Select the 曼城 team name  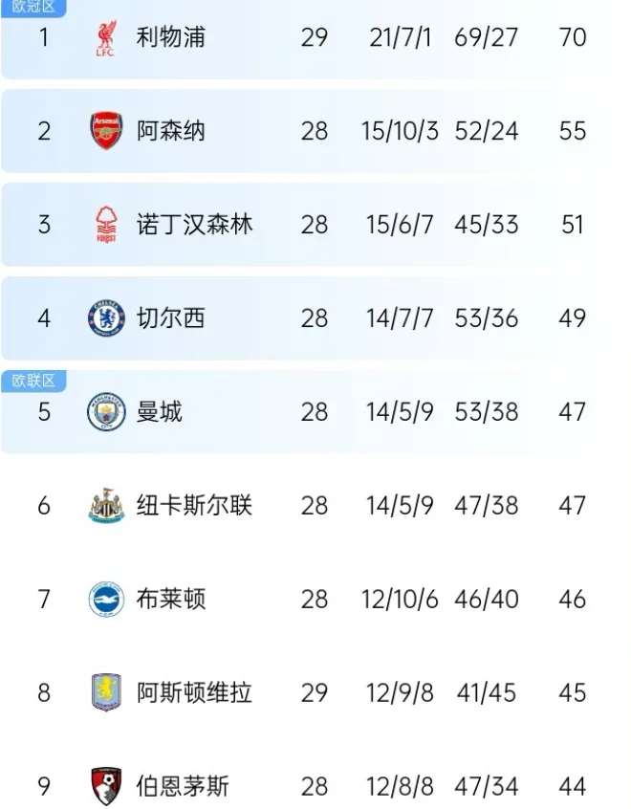click(159, 412)
